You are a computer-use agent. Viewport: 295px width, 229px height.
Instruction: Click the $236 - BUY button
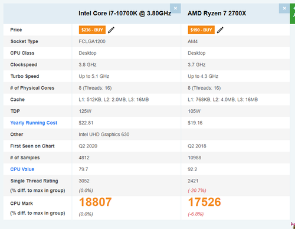point(92,30)
